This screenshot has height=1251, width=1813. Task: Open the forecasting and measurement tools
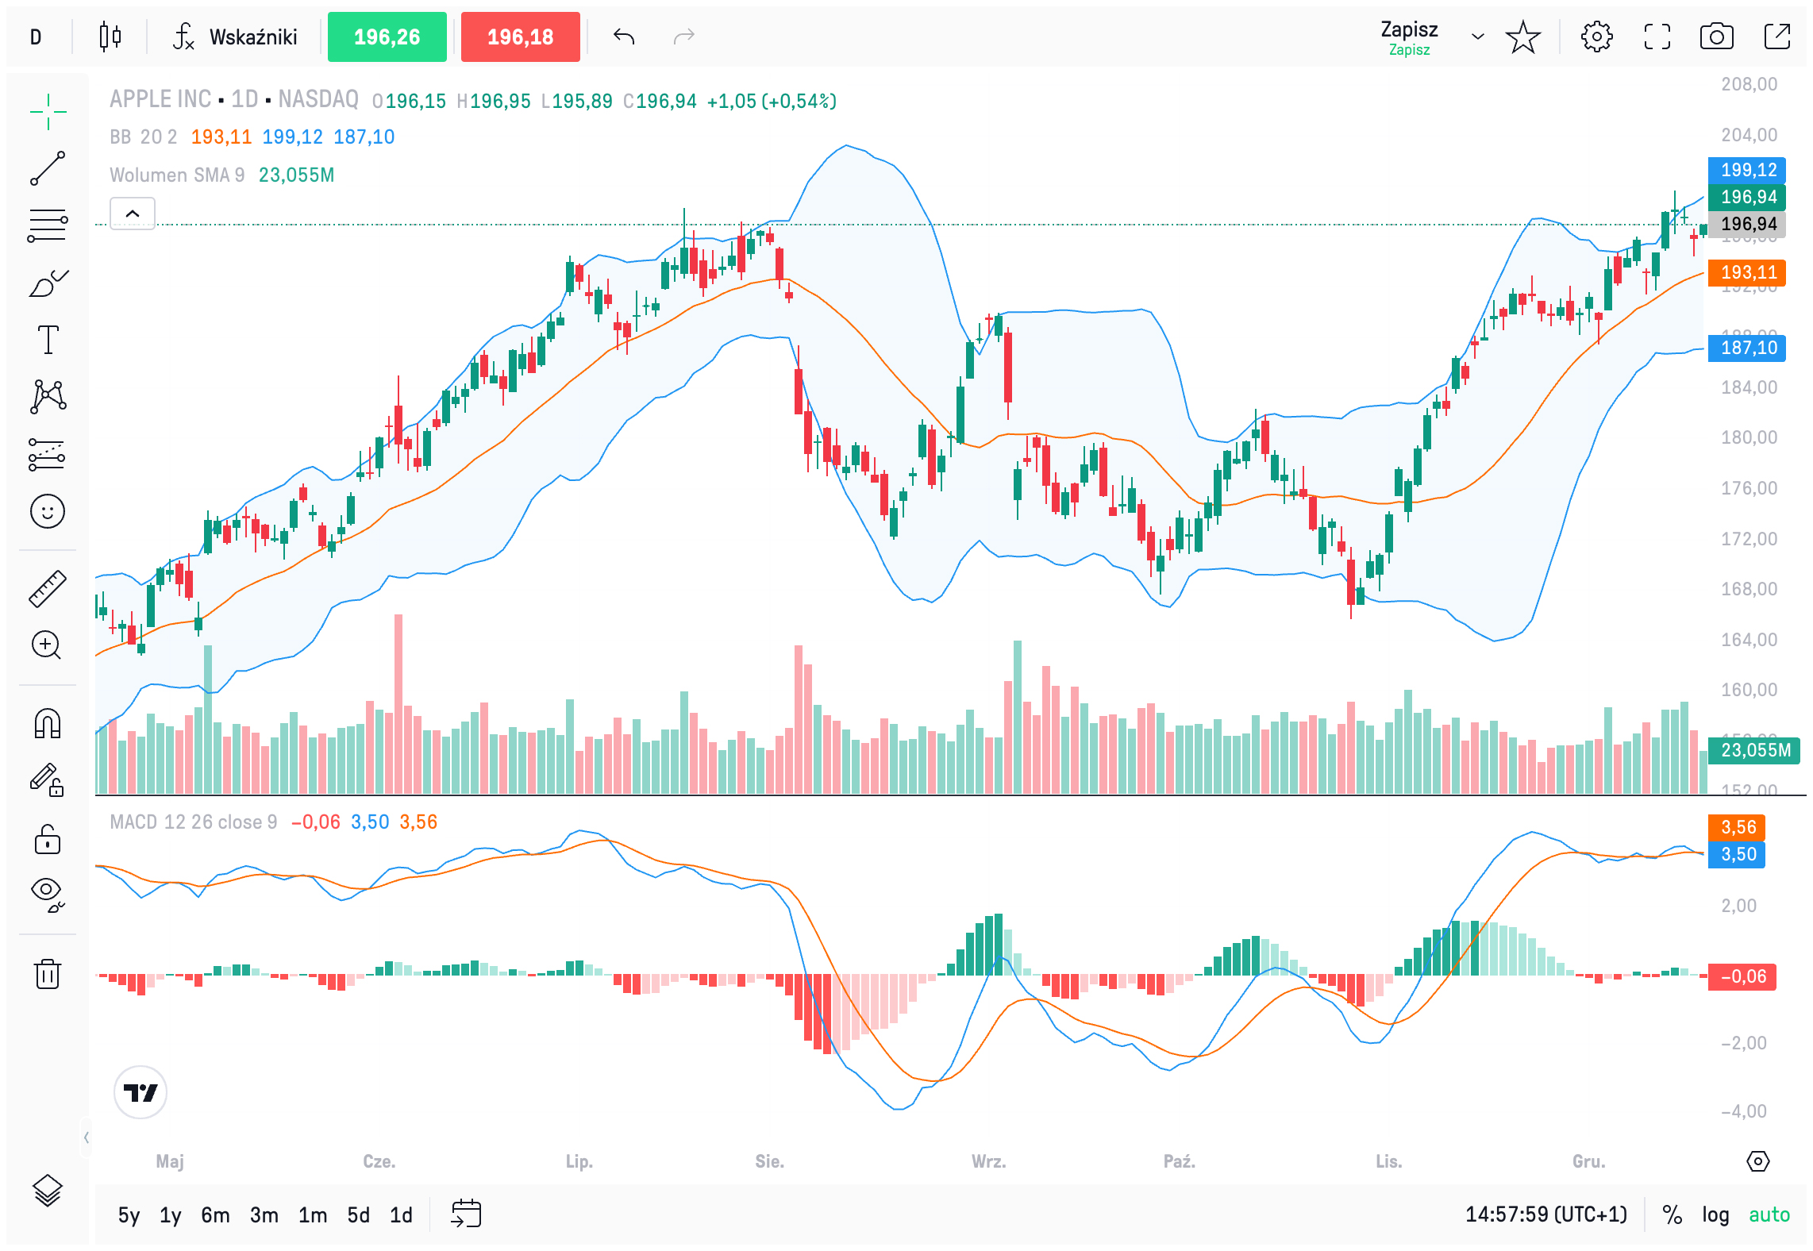48,454
